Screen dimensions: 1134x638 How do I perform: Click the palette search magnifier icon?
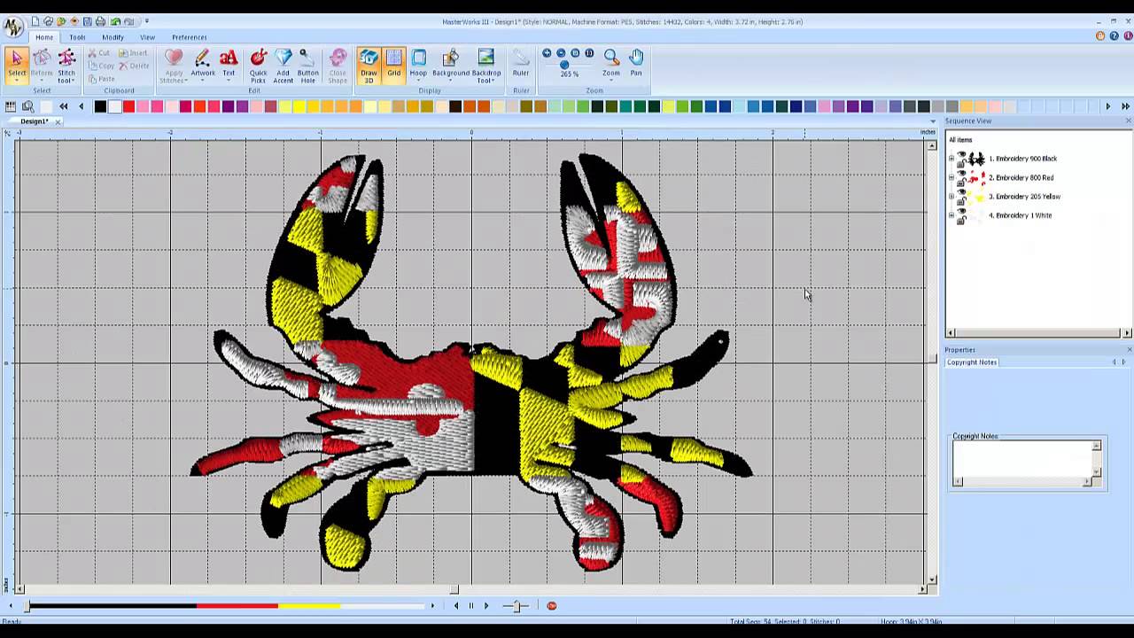tap(28, 106)
